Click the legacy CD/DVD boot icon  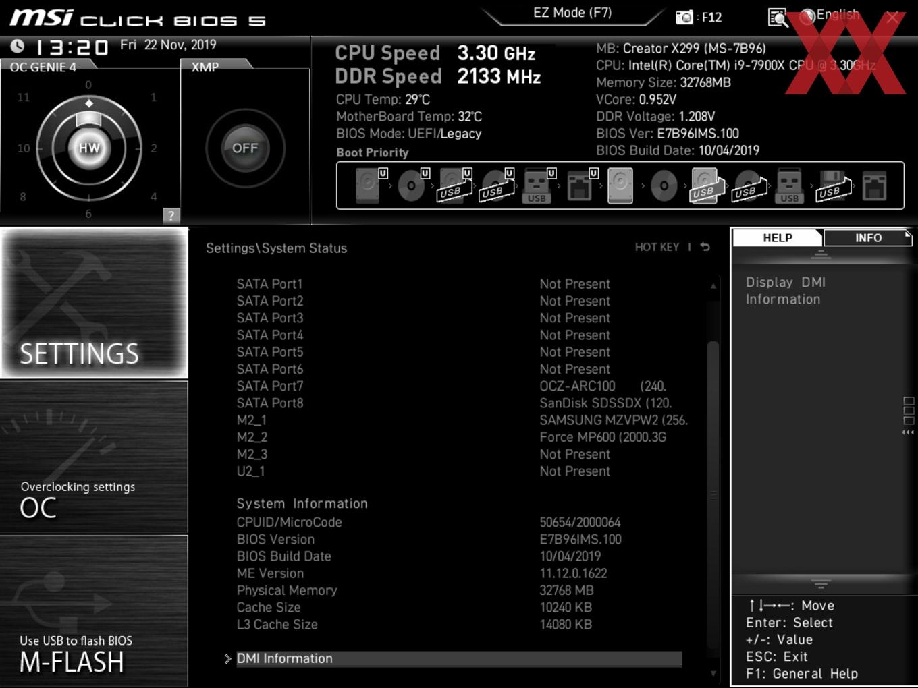664,185
